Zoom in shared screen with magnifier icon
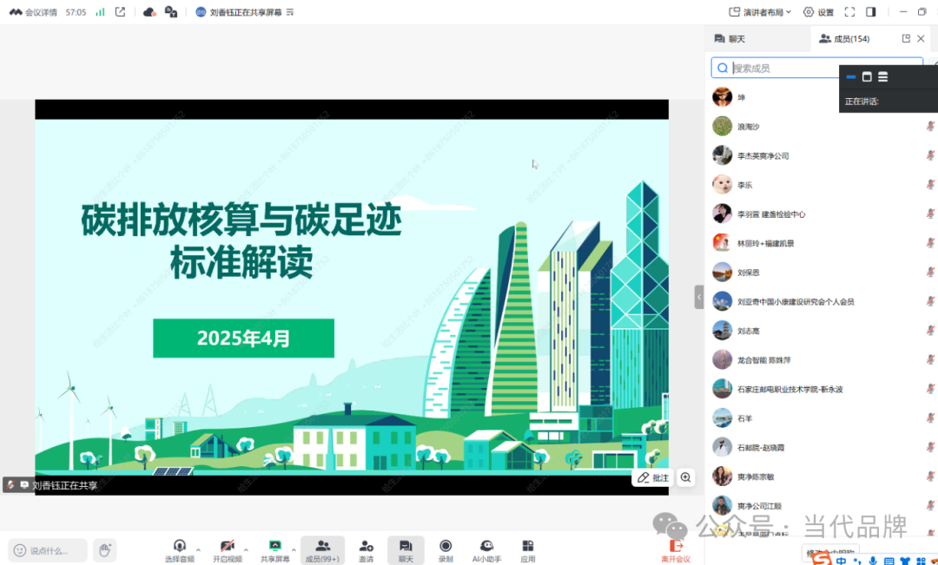Viewport: 938px width, 565px height. [x=686, y=477]
